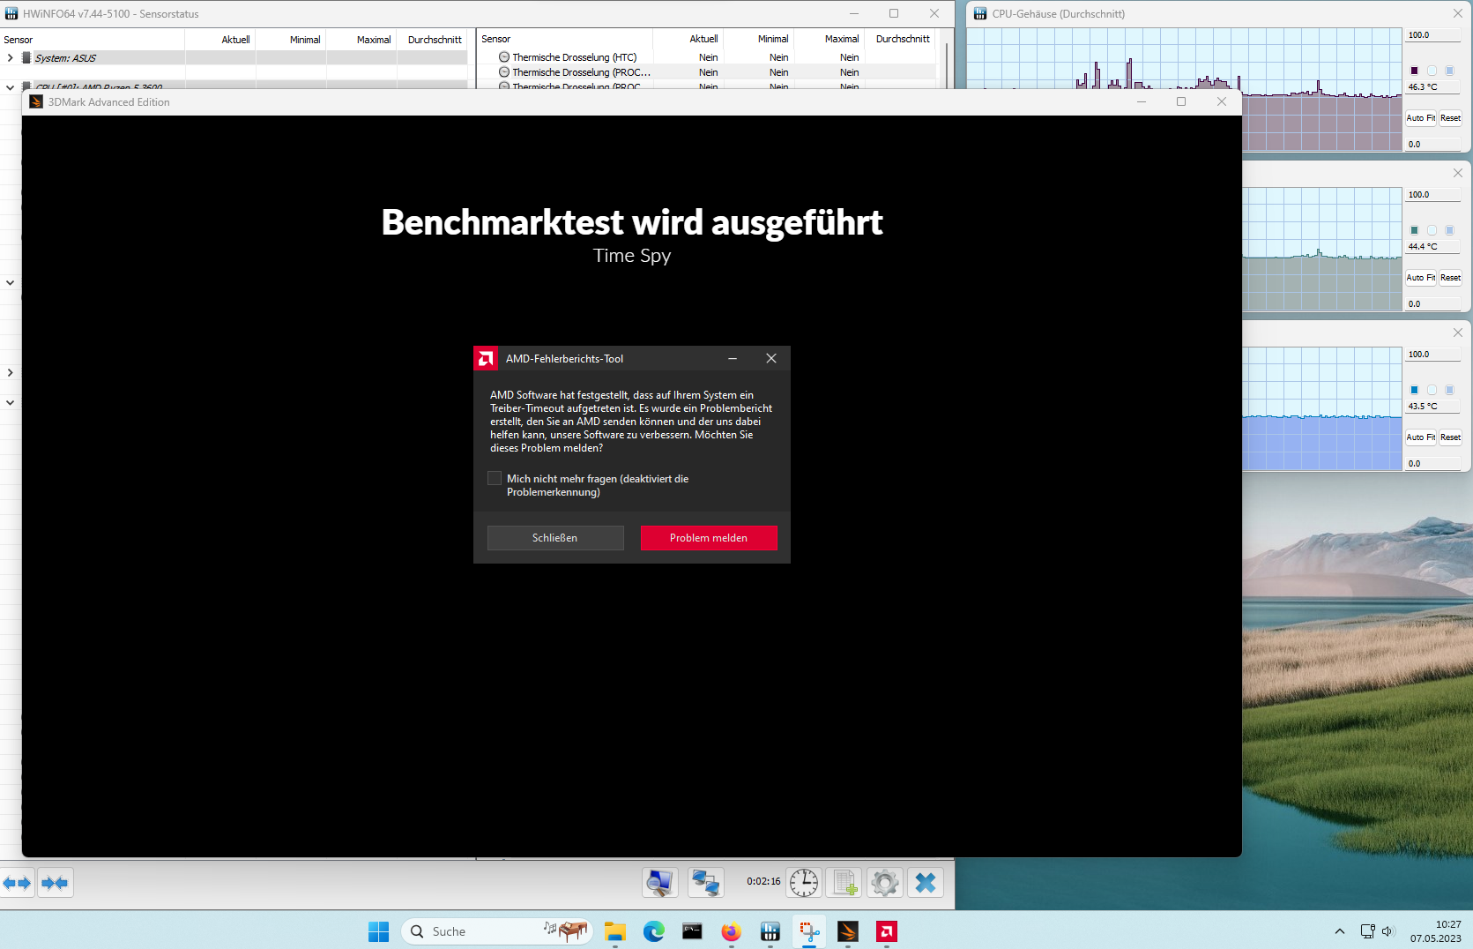
Task: Show hidden icons in system tray
Action: click(1339, 931)
